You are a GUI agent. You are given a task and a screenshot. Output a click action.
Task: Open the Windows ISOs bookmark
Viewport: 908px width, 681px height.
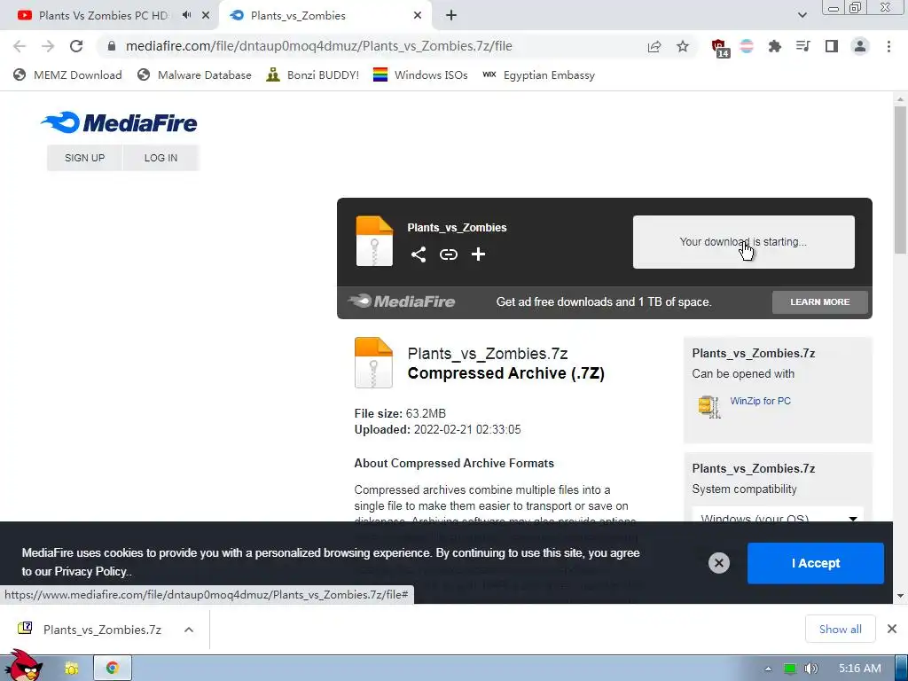(420, 75)
